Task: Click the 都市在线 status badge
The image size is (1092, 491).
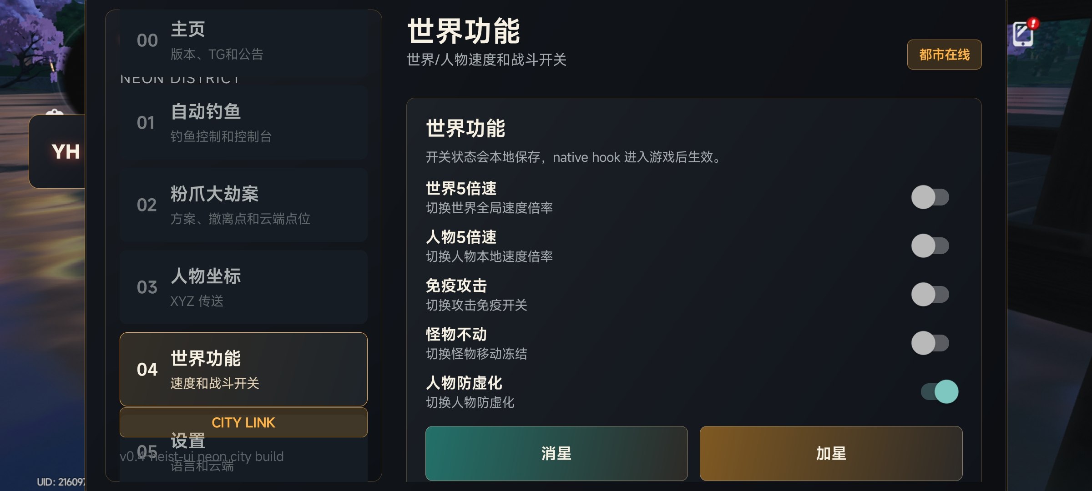Action: pos(944,55)
